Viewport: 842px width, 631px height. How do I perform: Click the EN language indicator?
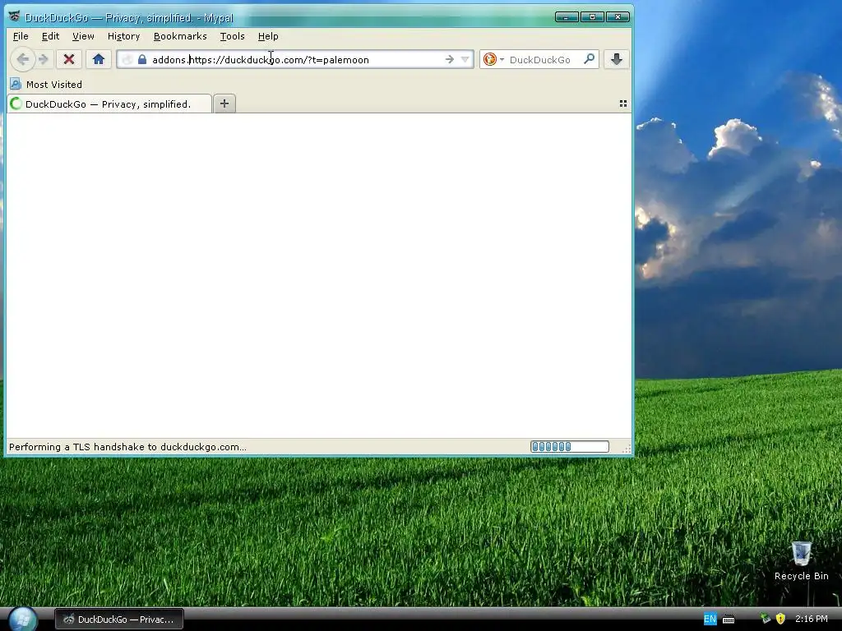point(710,619)
